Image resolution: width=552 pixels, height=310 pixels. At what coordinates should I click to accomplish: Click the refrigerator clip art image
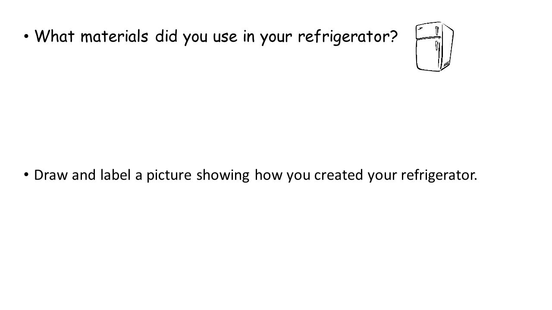434,46
